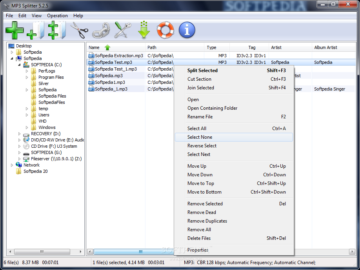Screen dimensions: 360x270
Task: Choose Remove Duplicates from context menu
Action: 234,221
